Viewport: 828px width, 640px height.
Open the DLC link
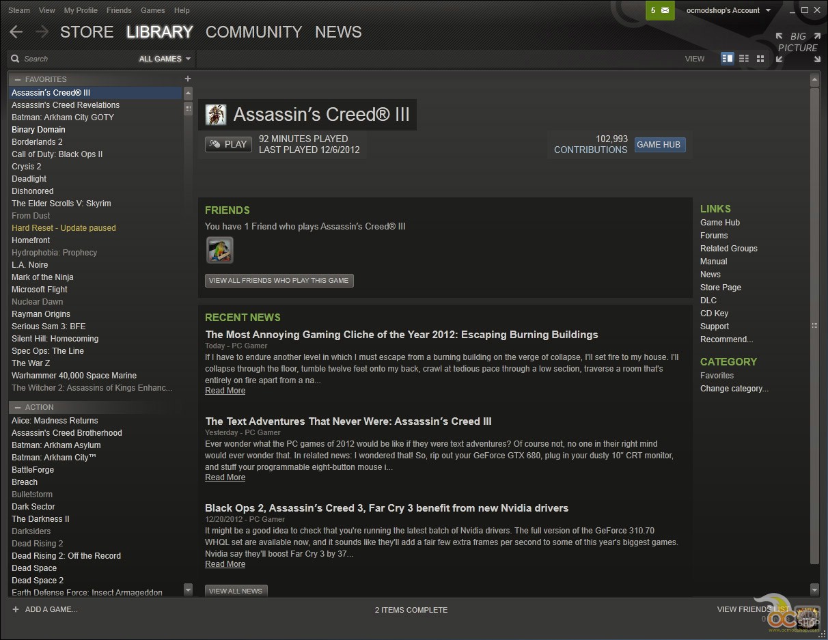[708, 301]
